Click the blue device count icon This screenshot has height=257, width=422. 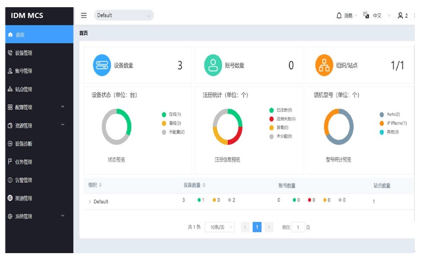102,65
